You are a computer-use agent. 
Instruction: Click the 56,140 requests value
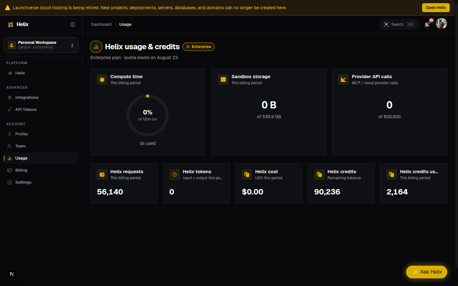coord(110,192)
